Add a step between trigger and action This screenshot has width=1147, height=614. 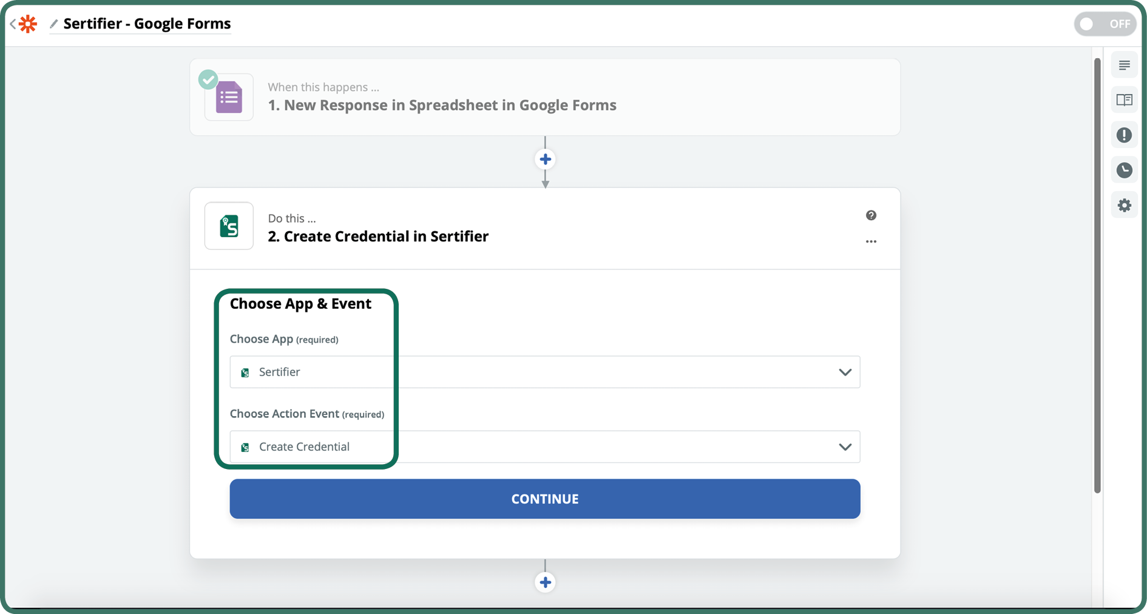545,159
